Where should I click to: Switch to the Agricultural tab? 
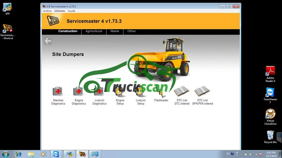click(94, 31)
